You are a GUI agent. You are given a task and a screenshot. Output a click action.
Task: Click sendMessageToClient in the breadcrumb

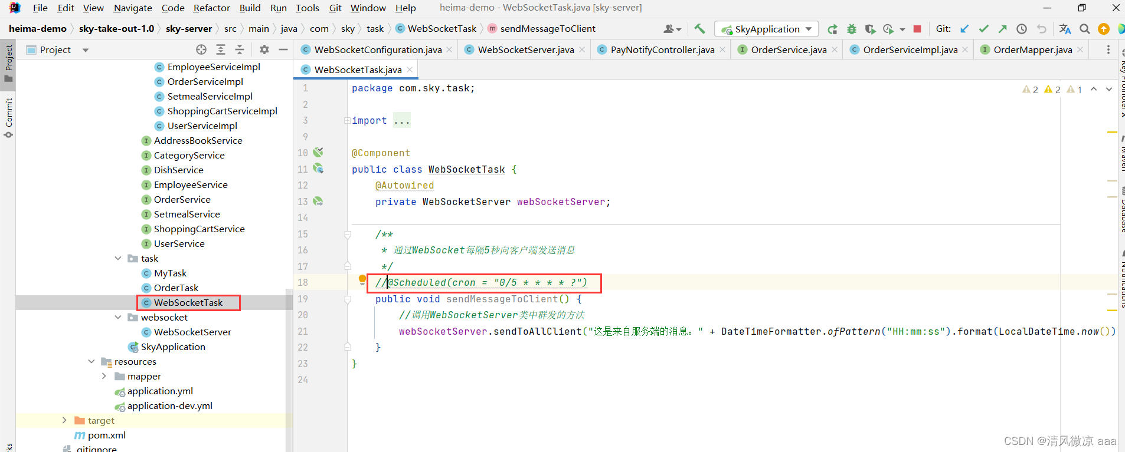[548, 28]
